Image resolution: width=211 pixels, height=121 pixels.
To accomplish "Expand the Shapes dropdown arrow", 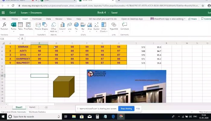I will tap(45, 31).
